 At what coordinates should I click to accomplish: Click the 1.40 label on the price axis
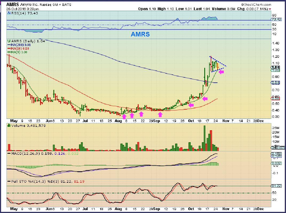click(275, 43)
